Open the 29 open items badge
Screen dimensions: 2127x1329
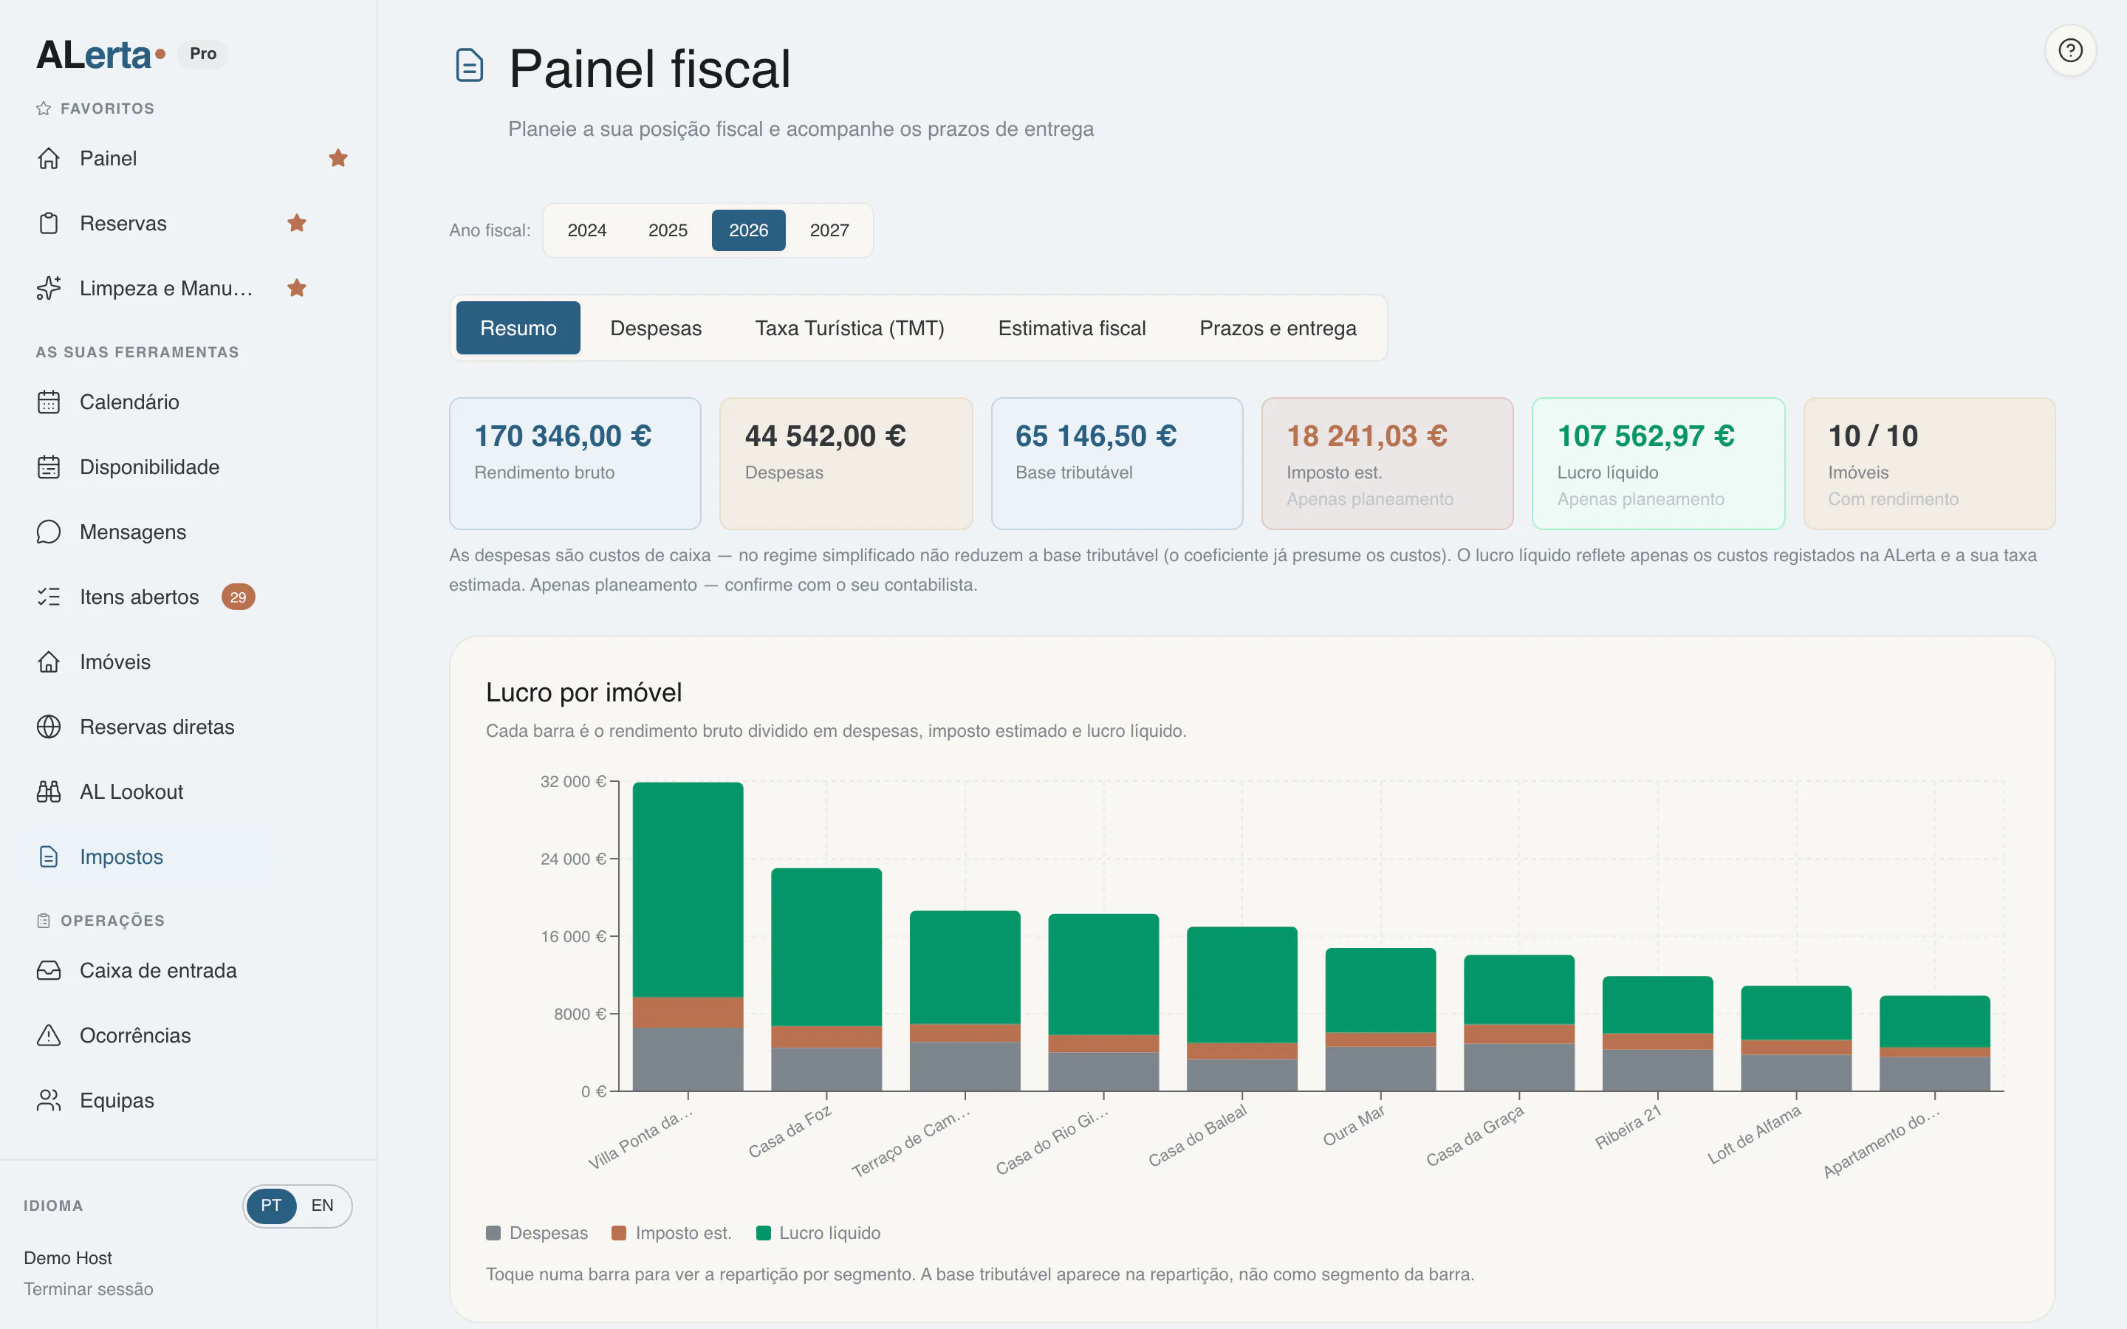pyautogui.click(x=239, y=597)
